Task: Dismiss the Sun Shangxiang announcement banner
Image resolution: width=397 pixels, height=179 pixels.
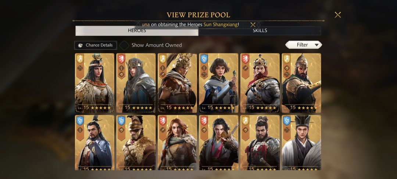Action: pyautogui.click(x=253, y=25)
